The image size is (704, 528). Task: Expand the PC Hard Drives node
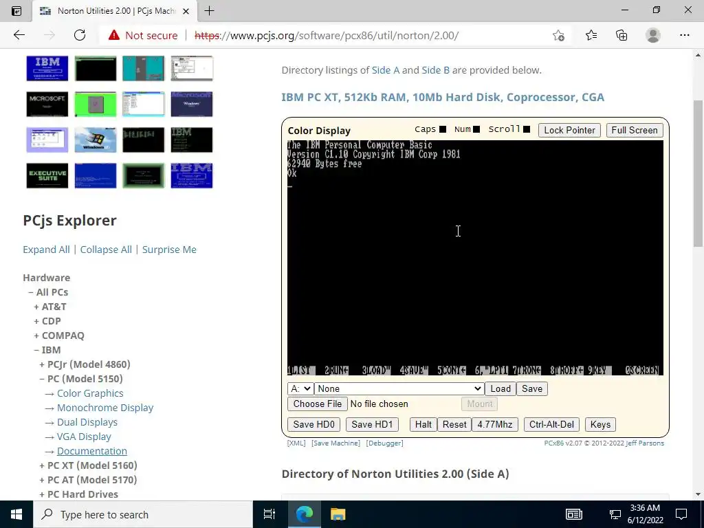[x=42, y=494]
